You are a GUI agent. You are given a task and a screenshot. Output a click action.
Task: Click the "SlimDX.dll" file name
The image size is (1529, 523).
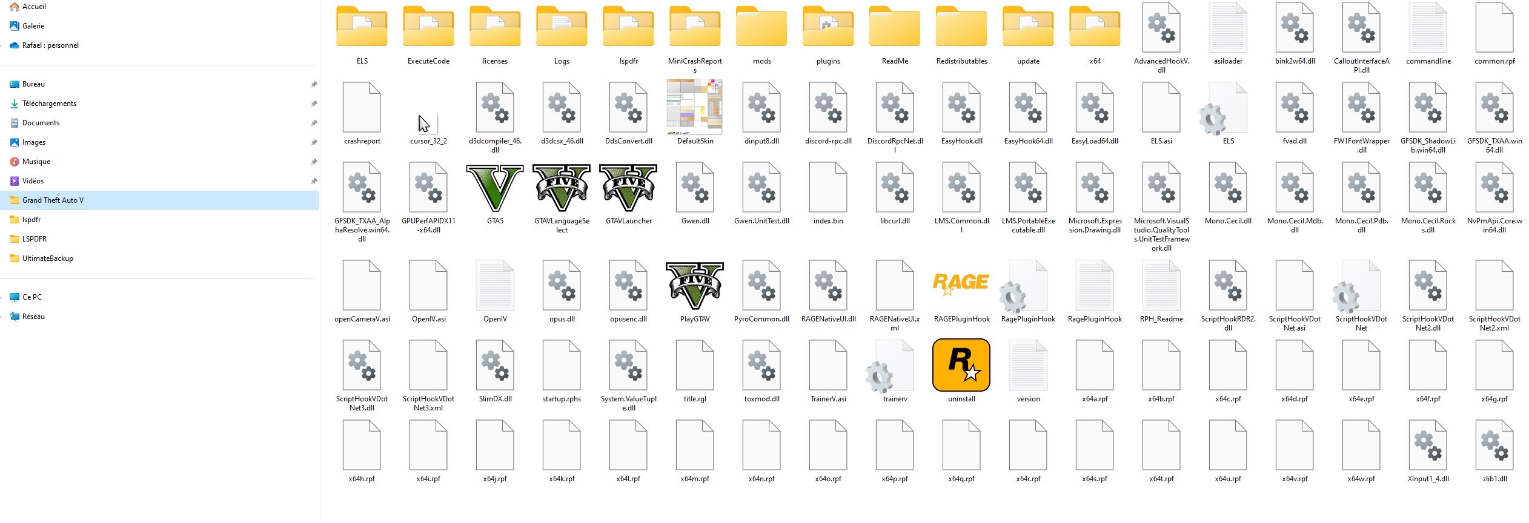pyautogui.click(x=495, y=399)
